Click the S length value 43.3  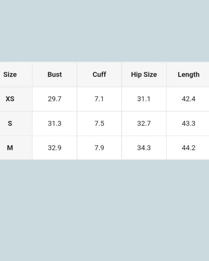point(188,123)
